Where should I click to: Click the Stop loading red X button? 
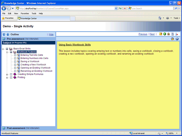coord(125,8)
